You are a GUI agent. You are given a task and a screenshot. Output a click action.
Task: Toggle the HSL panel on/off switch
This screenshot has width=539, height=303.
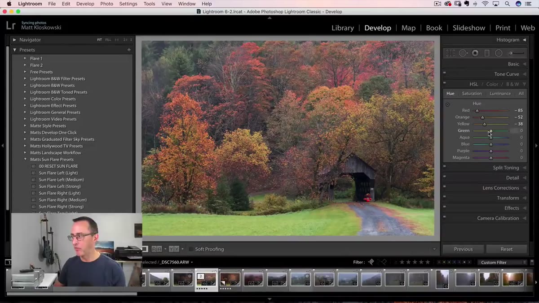click(x=444, y=83)
